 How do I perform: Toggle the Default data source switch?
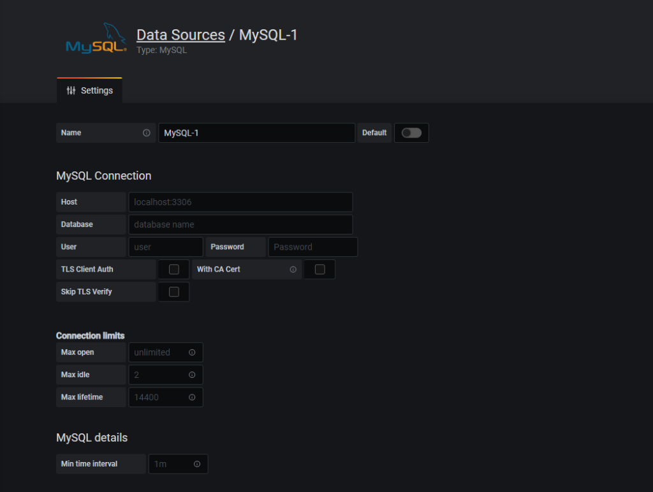tap(411, 133)
